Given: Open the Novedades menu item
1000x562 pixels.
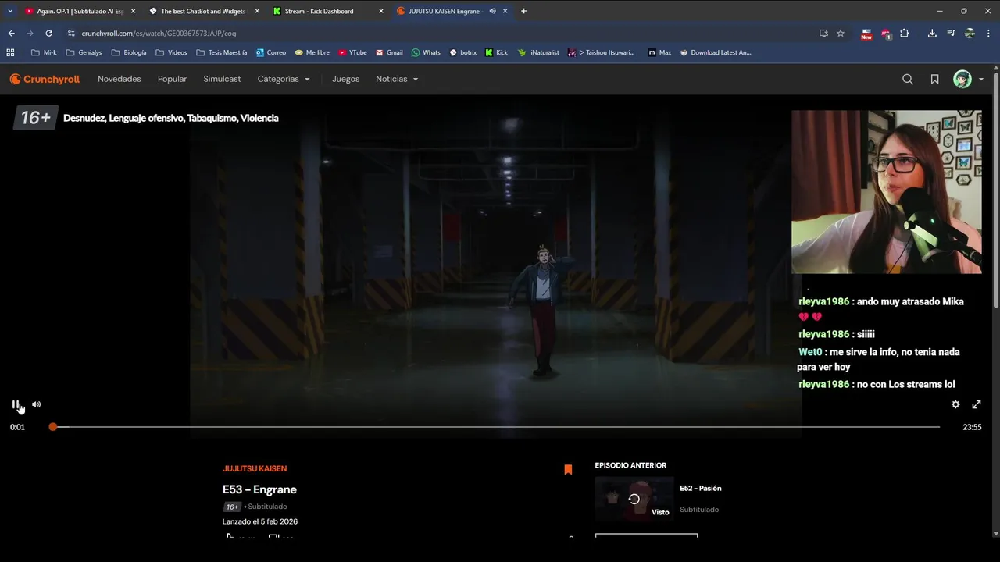Looking at the screenshot, I should pyautogui.click(x=120, y=79).
